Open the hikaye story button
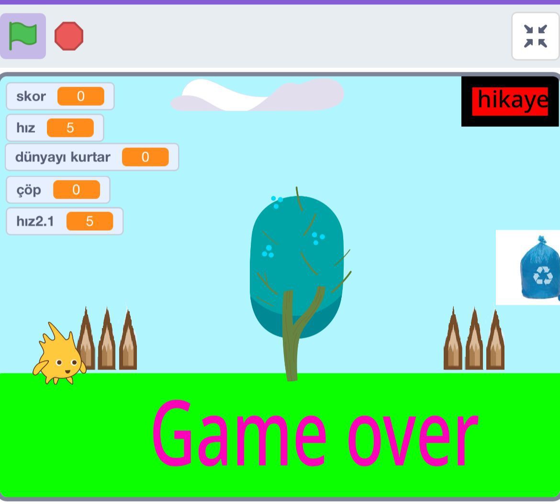This screenshot has width=560, height=504. point(510,101)
